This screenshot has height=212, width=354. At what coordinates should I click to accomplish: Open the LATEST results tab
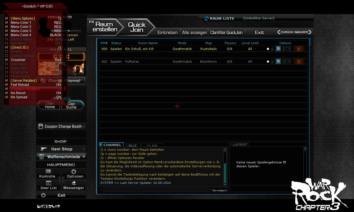click(x=239, y=144)
